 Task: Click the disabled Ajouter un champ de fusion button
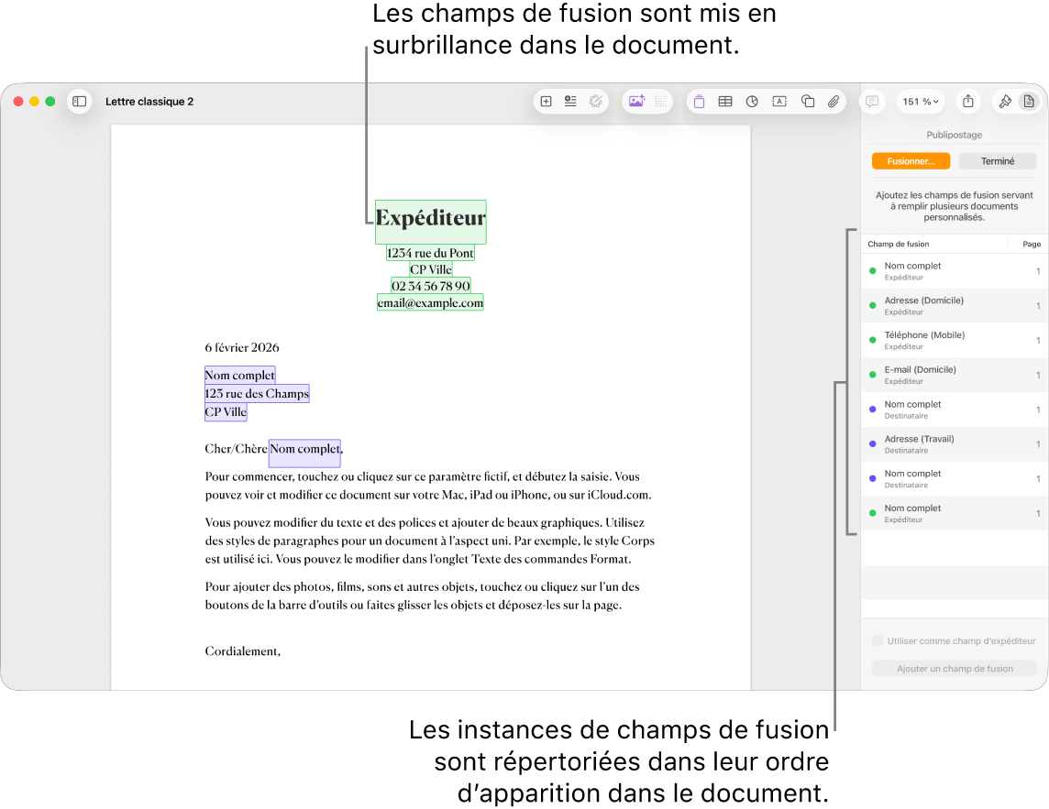click(x=955, y=669)
